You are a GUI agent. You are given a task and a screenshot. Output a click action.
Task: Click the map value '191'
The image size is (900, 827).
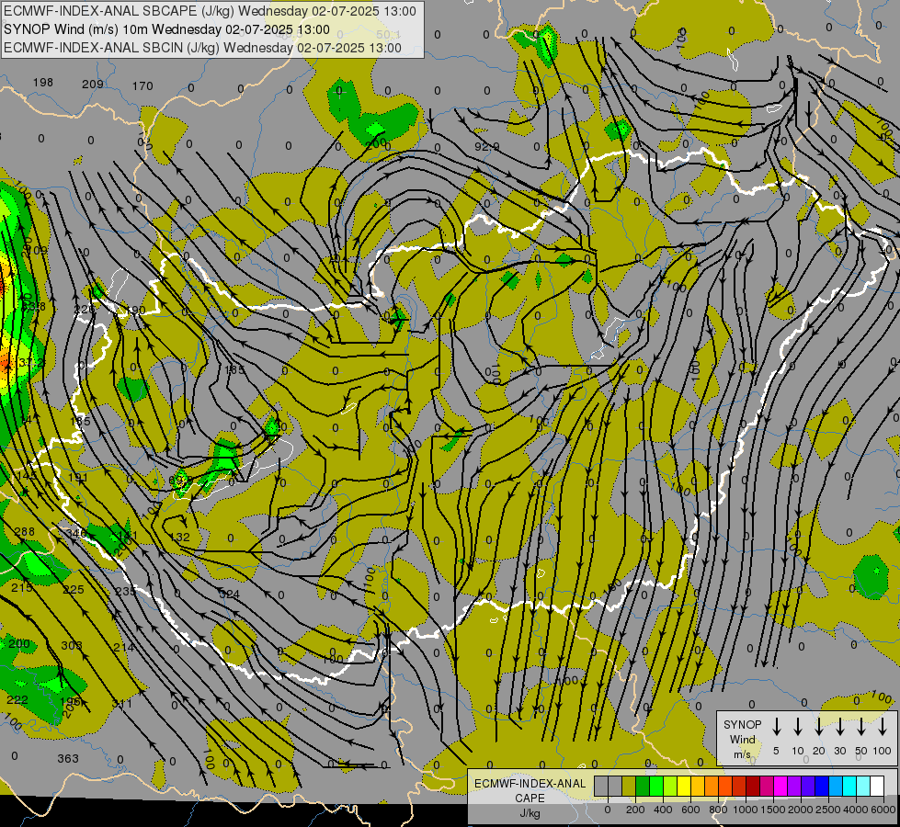click(x=78, y=478)
